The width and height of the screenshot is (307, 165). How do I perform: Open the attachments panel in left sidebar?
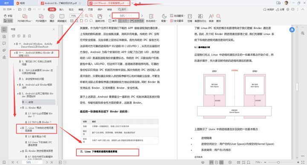(4, 50)
